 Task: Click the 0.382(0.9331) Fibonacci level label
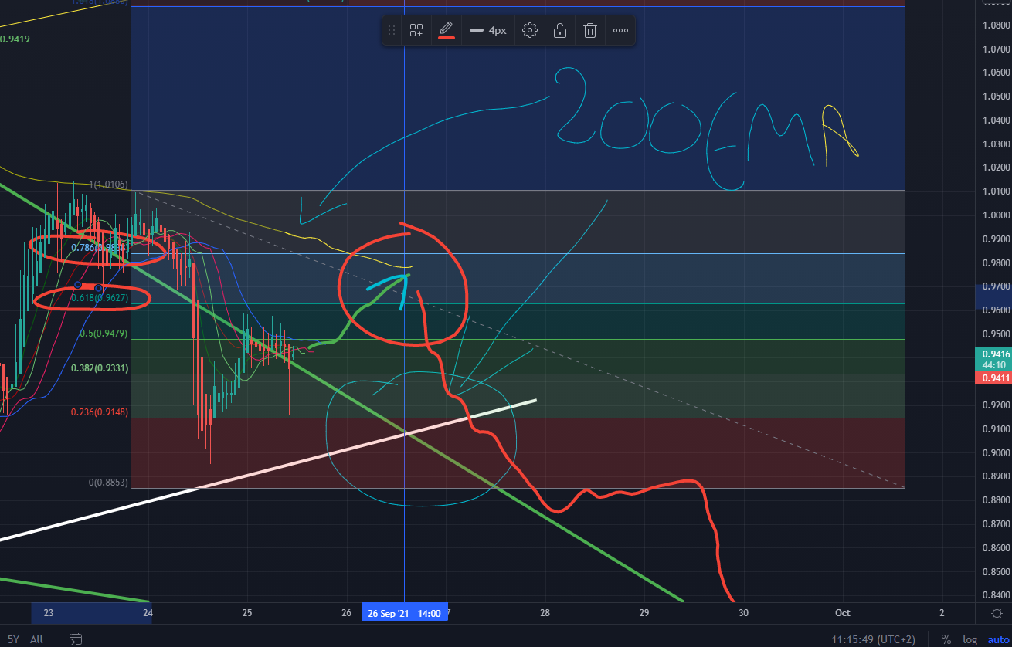[99, 368]
